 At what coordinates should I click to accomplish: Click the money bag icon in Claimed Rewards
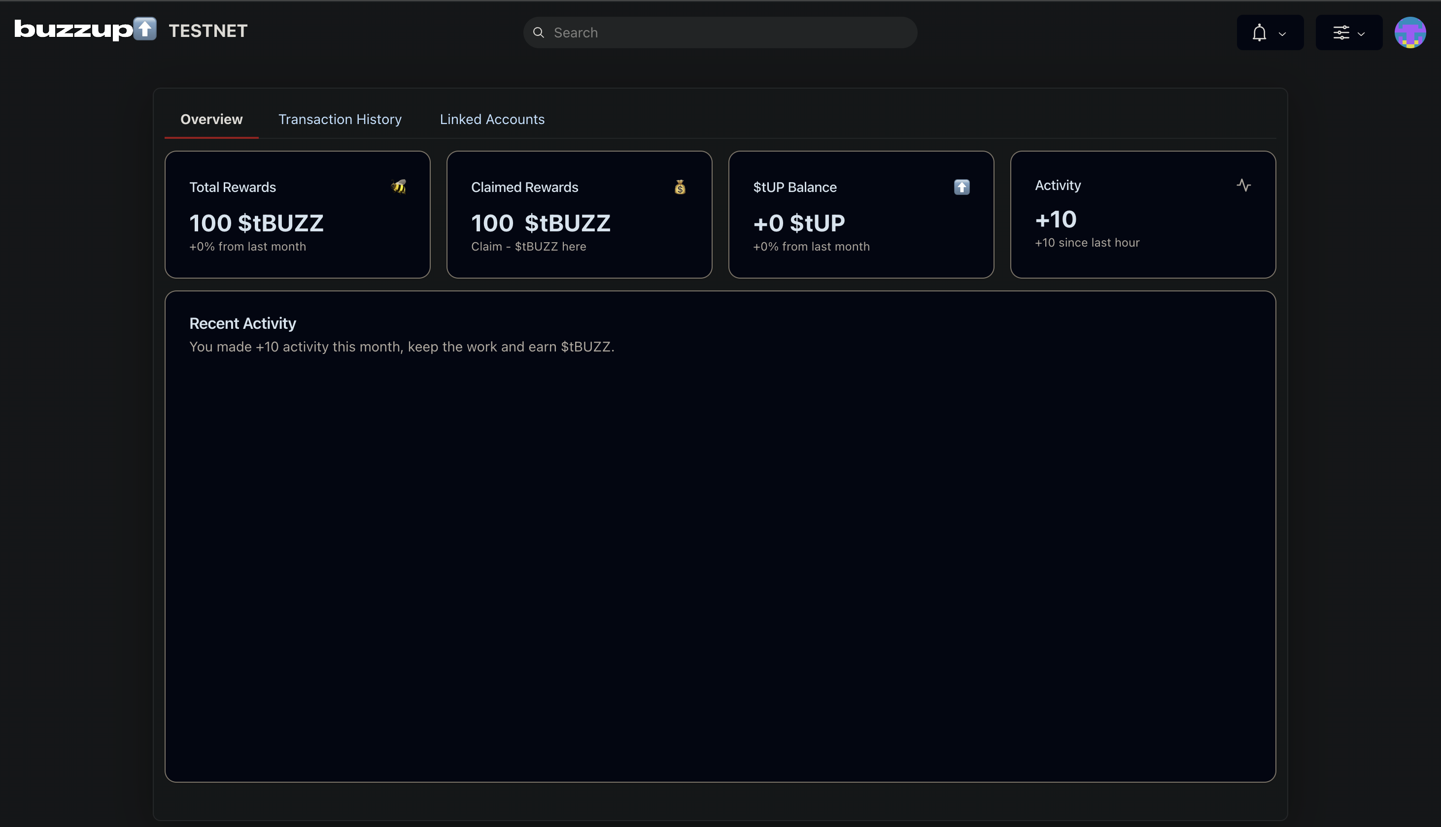click(x=680, y=187)
